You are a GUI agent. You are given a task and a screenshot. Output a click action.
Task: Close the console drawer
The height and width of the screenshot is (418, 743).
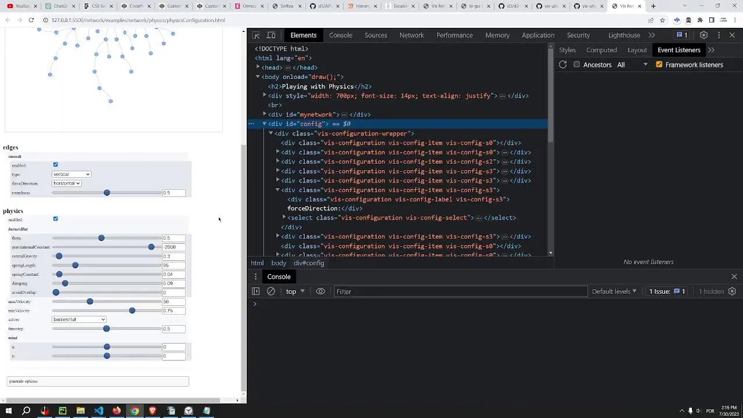point(734,276)
